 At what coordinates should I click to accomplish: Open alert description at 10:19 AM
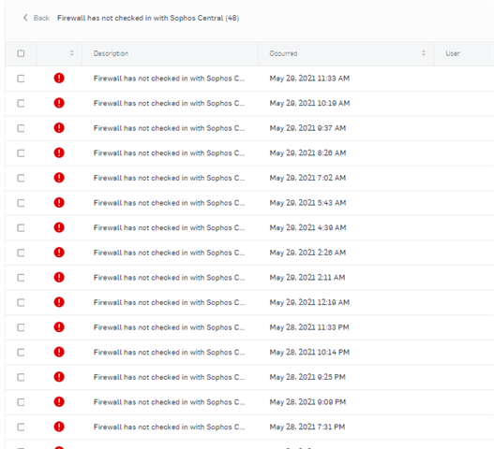coord(169,103)
